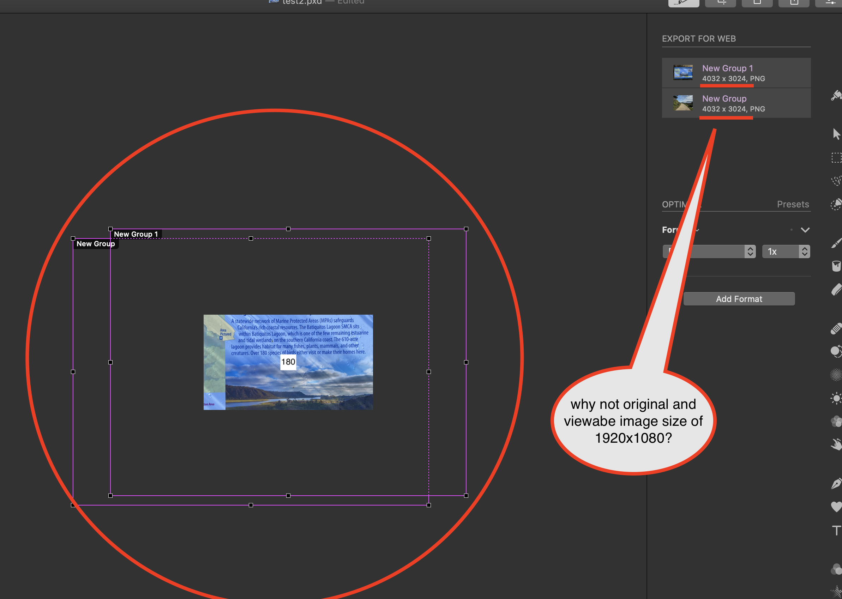Viewport: 842px width, 599px height.
Task: Select the New Group export row
Action: (x=736, y=103)
